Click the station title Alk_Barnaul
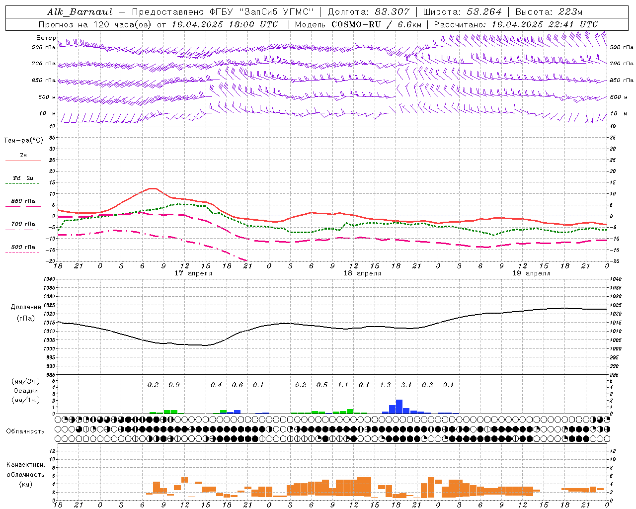The height and width of the screenshot is (509, 636). coord(80,12)
